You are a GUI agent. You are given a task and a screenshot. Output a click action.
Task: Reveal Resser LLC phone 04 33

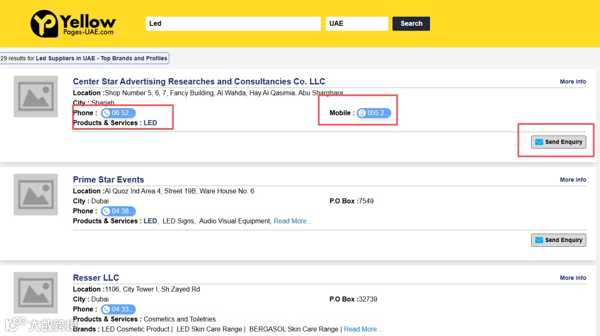click(x=118, y=309)
